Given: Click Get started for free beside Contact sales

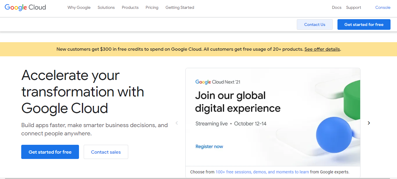Looking at the screenshot, I should pyautogui.click(x=50, y=152).
